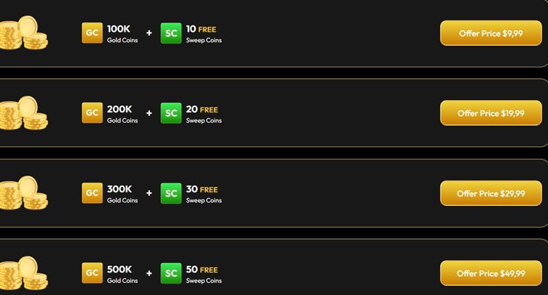Click the coin stack image in 100K row
The image size is (548, 295).
[x=23, y=33]
